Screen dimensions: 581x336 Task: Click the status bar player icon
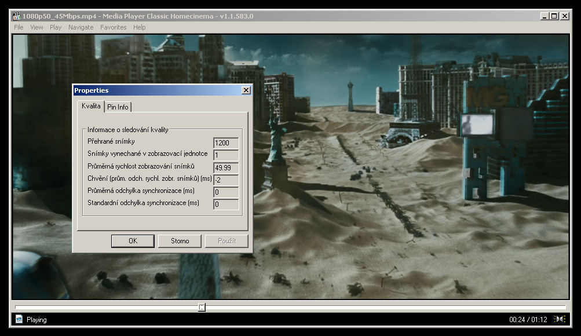pyautogui.click(x=19, y=319)
